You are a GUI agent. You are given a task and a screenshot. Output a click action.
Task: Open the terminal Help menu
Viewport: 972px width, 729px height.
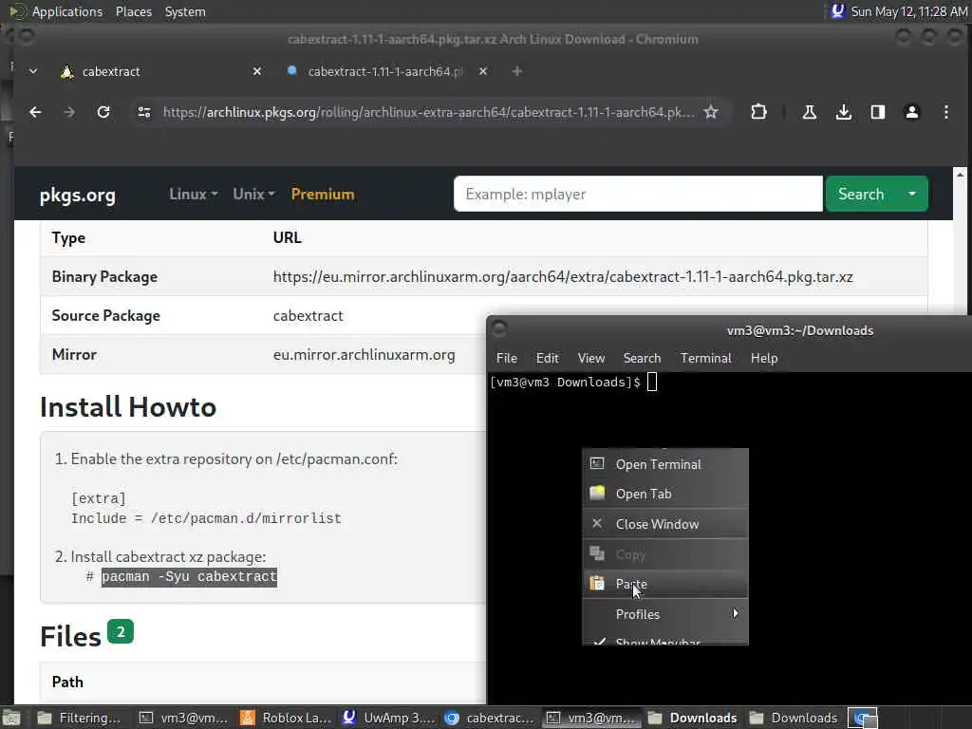pos(764,358)
